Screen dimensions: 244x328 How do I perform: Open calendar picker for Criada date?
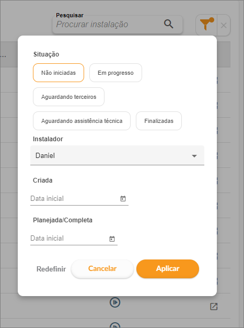(123, 198)
